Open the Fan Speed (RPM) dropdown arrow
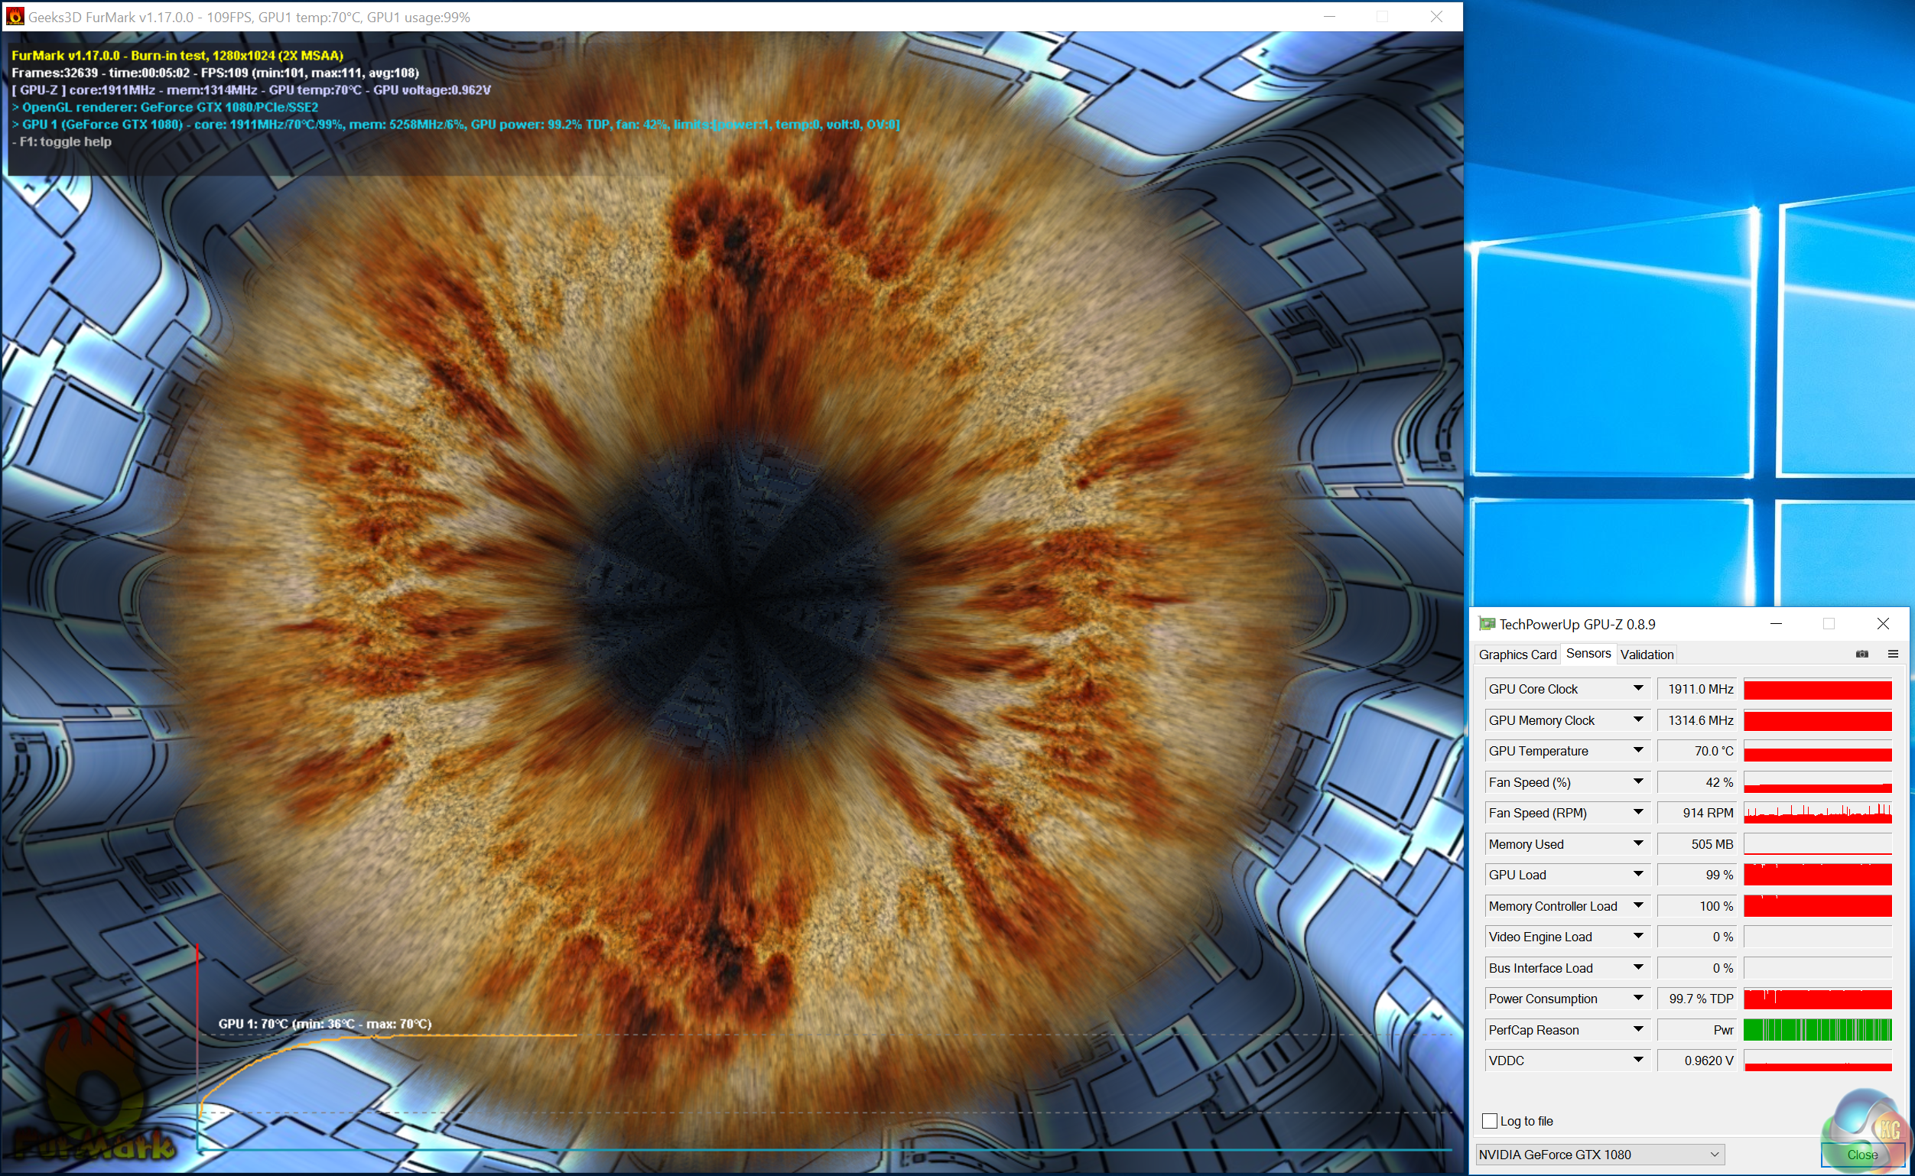The image size is (1915, 1176). pos(1638,812)
